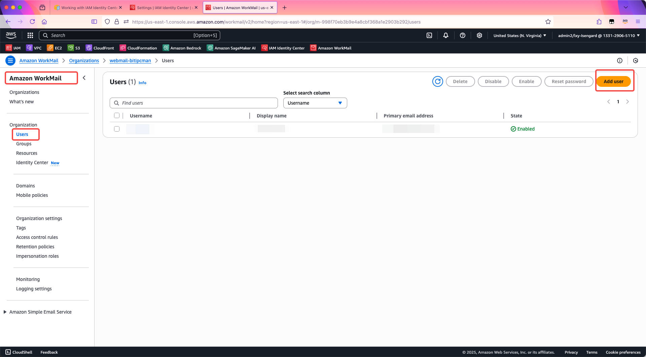Go to next page of users

pos(627,102)
